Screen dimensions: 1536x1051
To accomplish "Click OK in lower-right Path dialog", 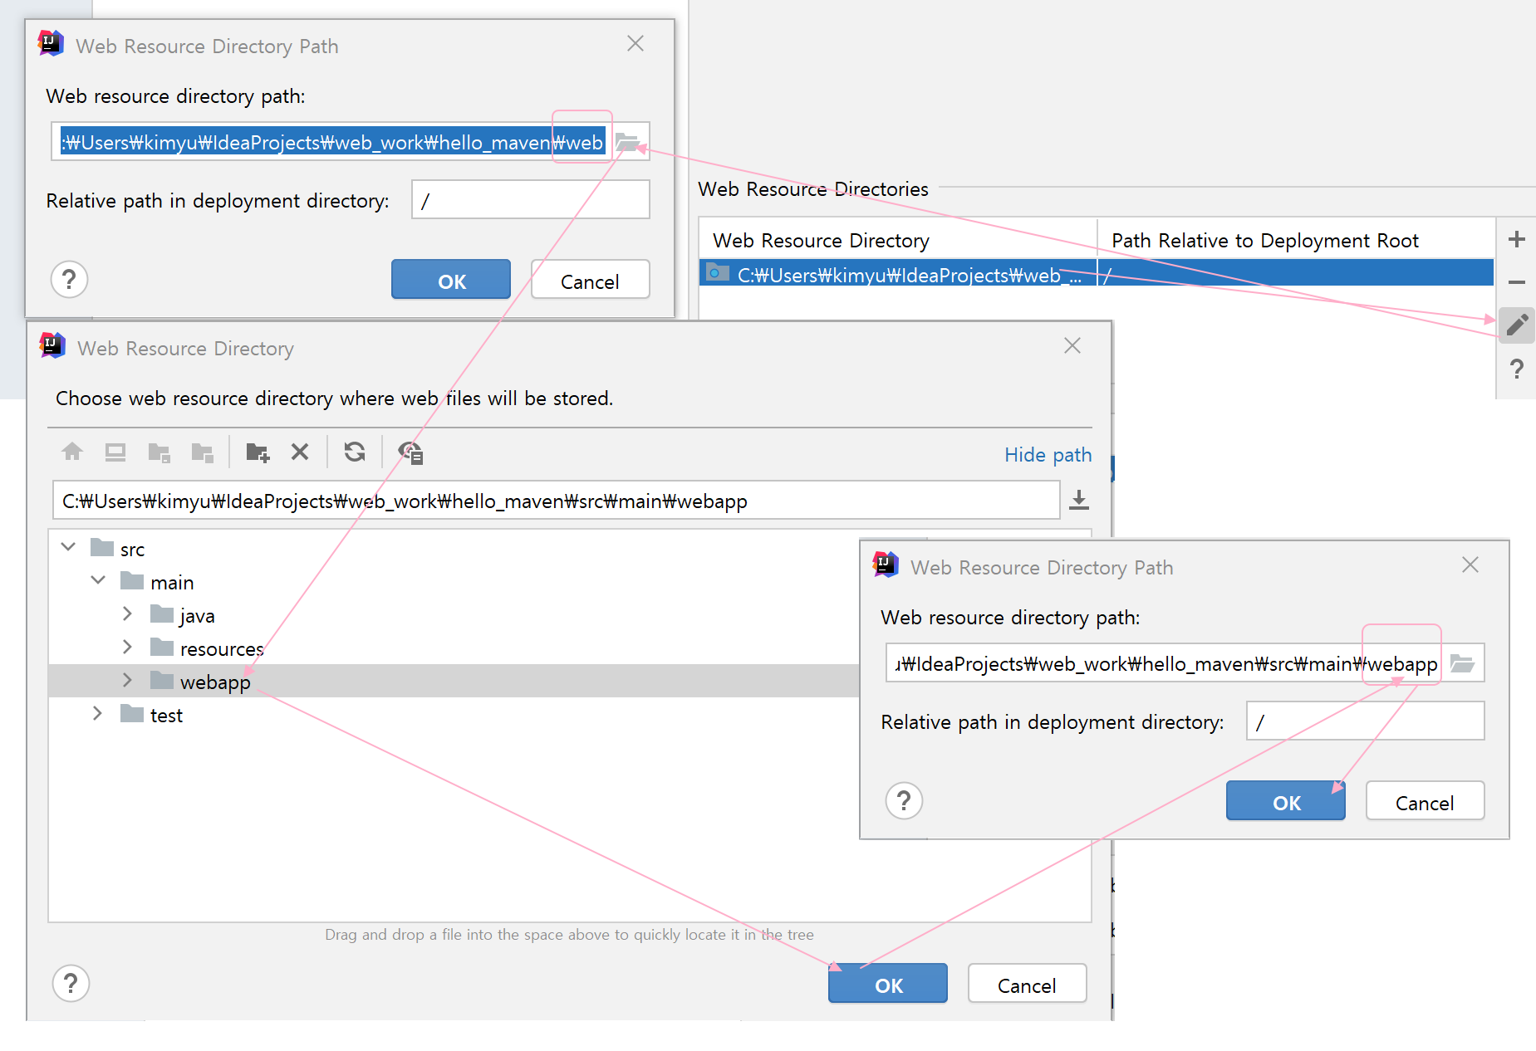I will pyautogui.click(x=1286, y=801).
